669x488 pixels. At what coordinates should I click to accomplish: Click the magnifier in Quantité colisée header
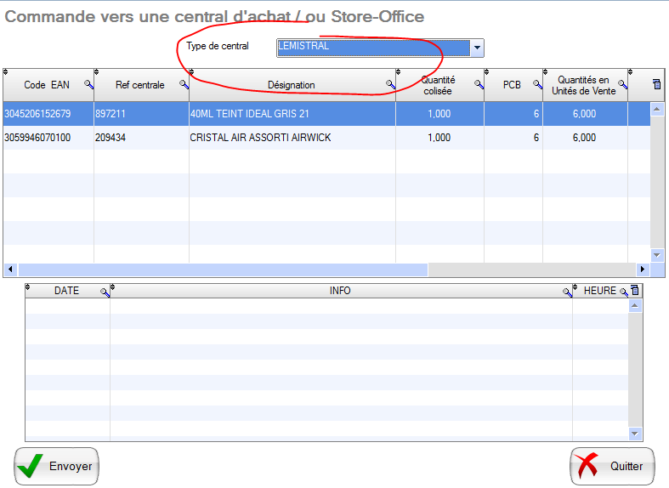479,85
